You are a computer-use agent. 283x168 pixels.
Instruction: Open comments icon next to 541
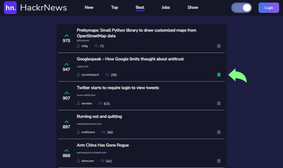click(x=102, y=161)
